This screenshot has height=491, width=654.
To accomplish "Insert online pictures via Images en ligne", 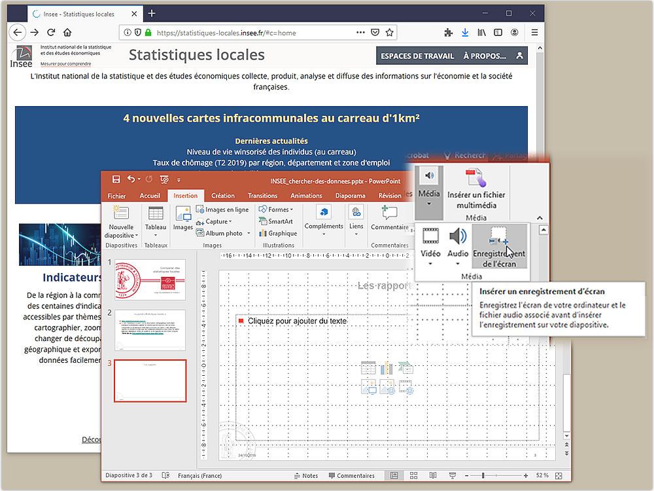I will [x=222, y=209].
